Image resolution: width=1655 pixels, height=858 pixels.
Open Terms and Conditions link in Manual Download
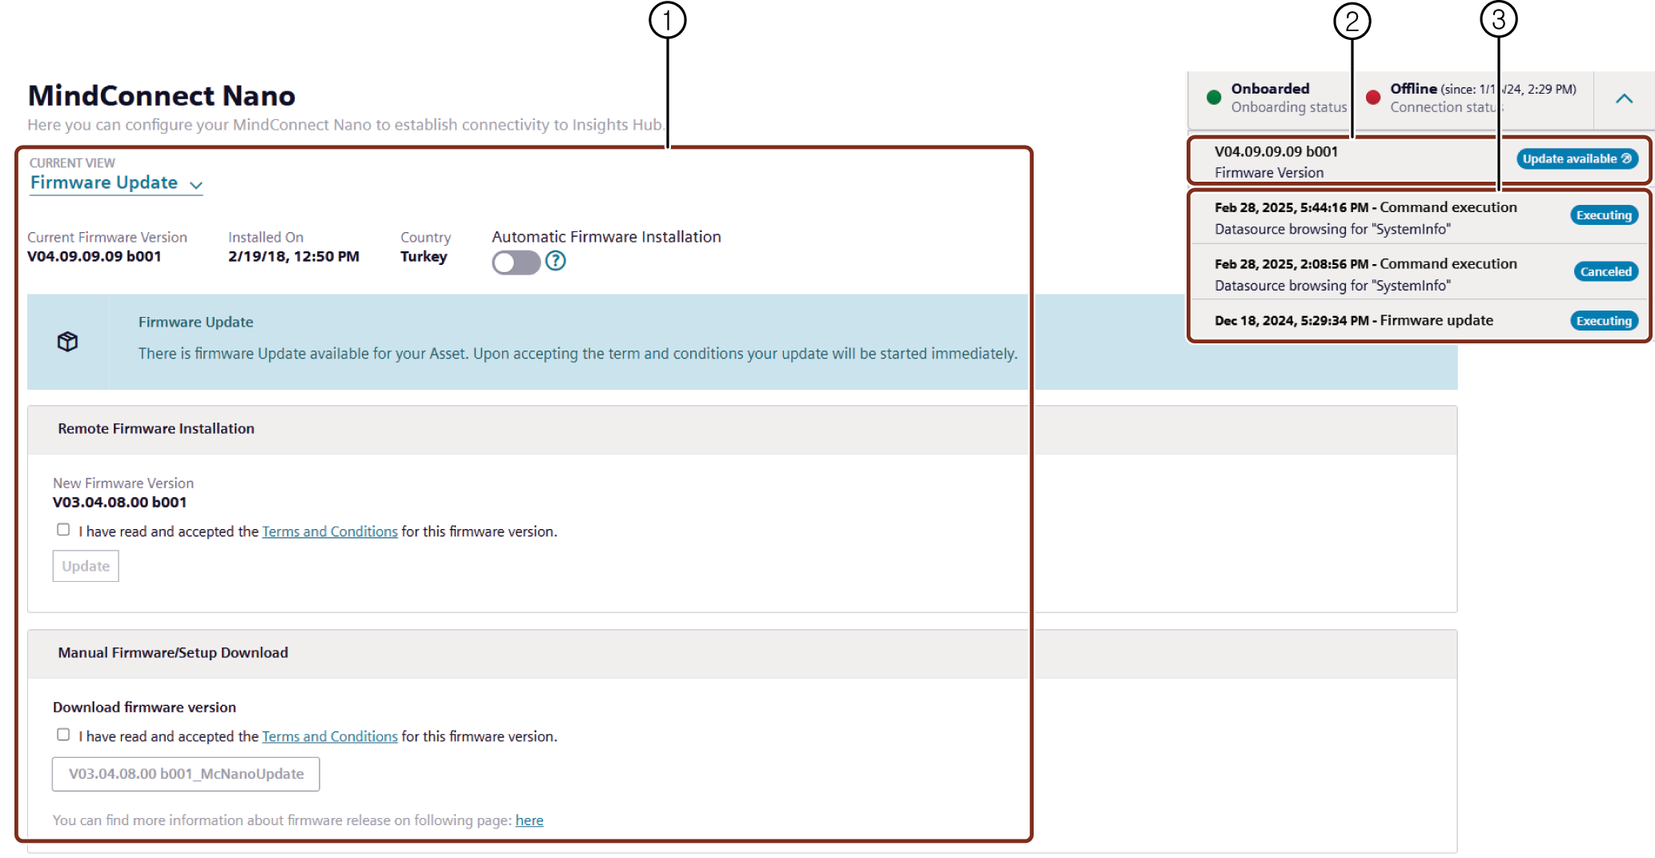coord(330,736)
